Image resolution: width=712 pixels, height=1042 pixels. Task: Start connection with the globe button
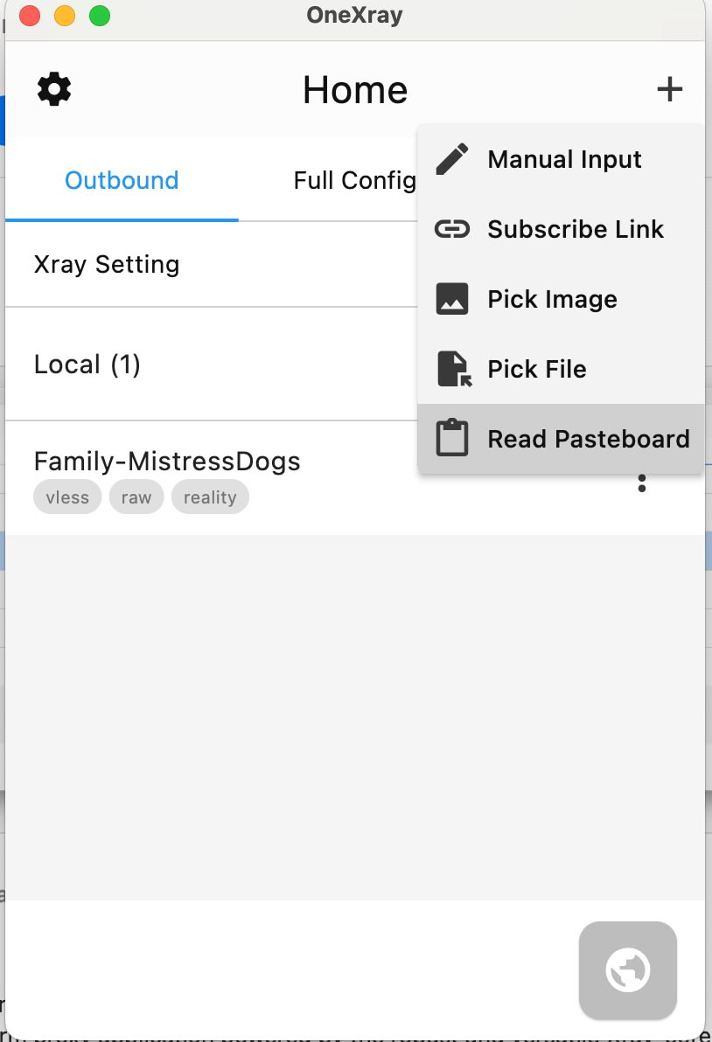tap(627, 970)
